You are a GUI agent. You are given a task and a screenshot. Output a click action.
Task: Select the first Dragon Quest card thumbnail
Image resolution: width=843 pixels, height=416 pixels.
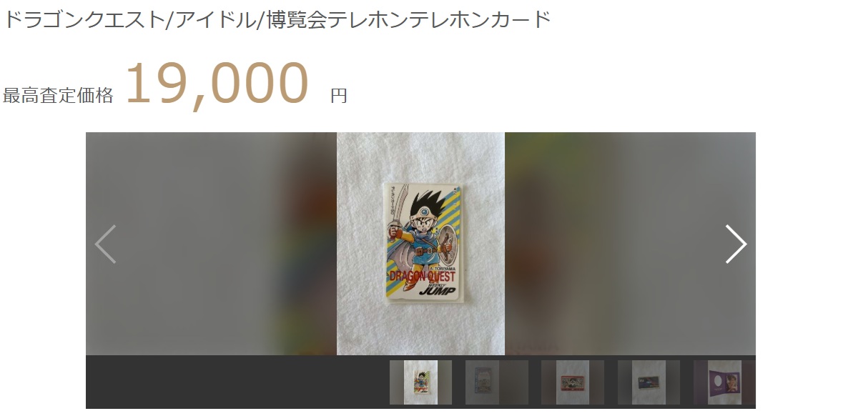pos(420,382)
